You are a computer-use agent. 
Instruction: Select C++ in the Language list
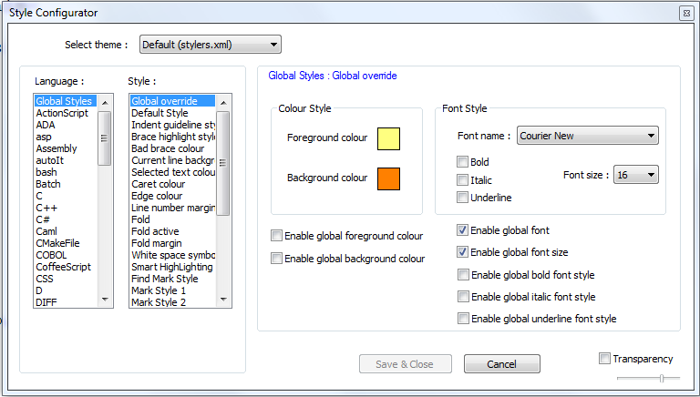point(46,208)
